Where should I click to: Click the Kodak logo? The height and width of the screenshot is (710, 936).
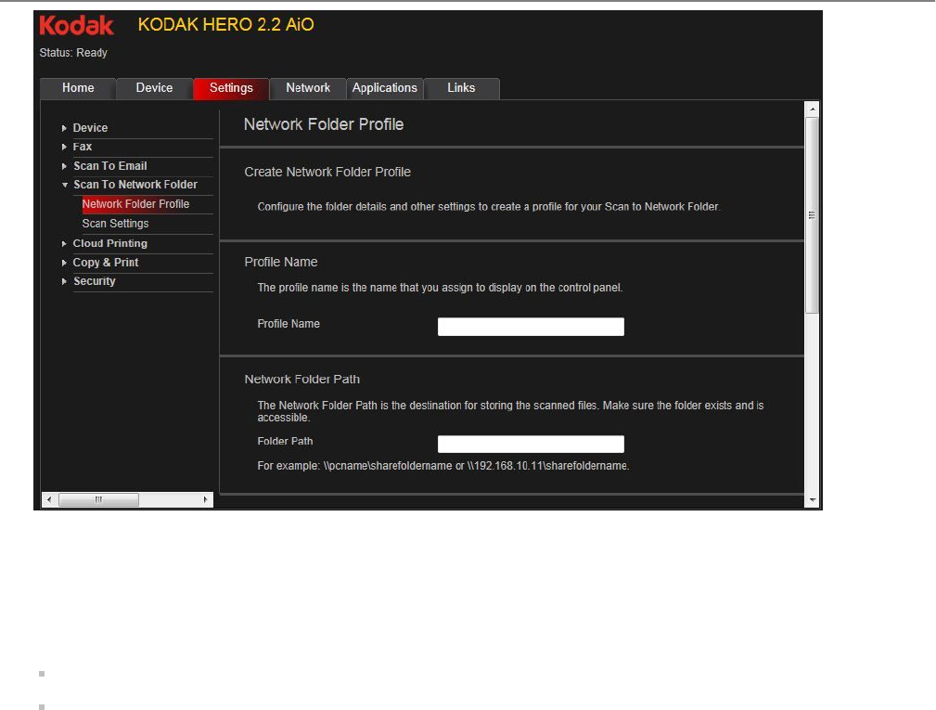click(76, 26)
